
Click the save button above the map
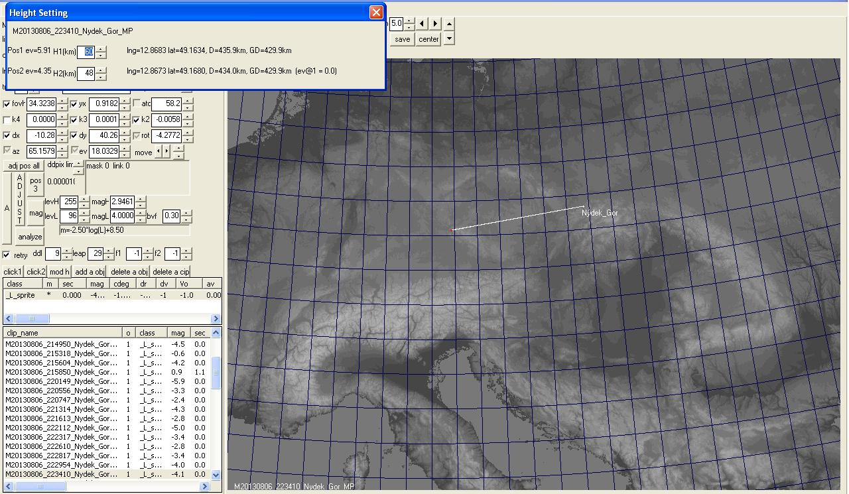(x=403, y=39)
